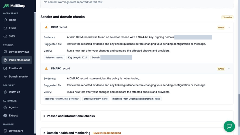Viewport: 240px width, 135px height.
Task: Click the 'DKIM record' title
Action: [59, 27]
